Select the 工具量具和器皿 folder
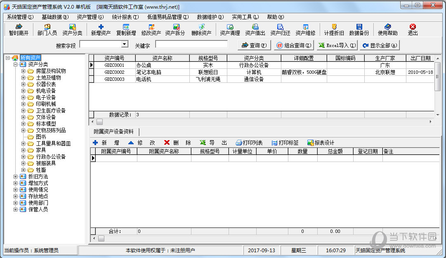 pyautogui.click(x=53, y=143)
